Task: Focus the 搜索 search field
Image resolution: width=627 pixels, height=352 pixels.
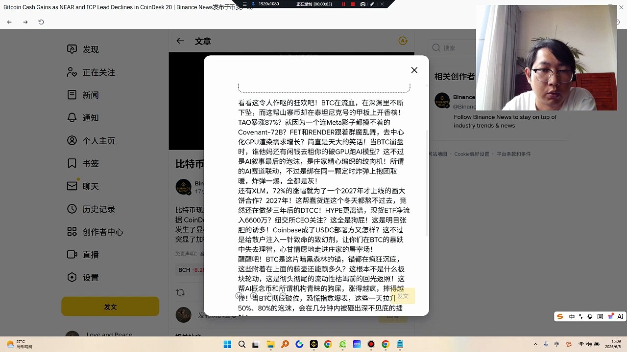Action: (x=452, y=48)
